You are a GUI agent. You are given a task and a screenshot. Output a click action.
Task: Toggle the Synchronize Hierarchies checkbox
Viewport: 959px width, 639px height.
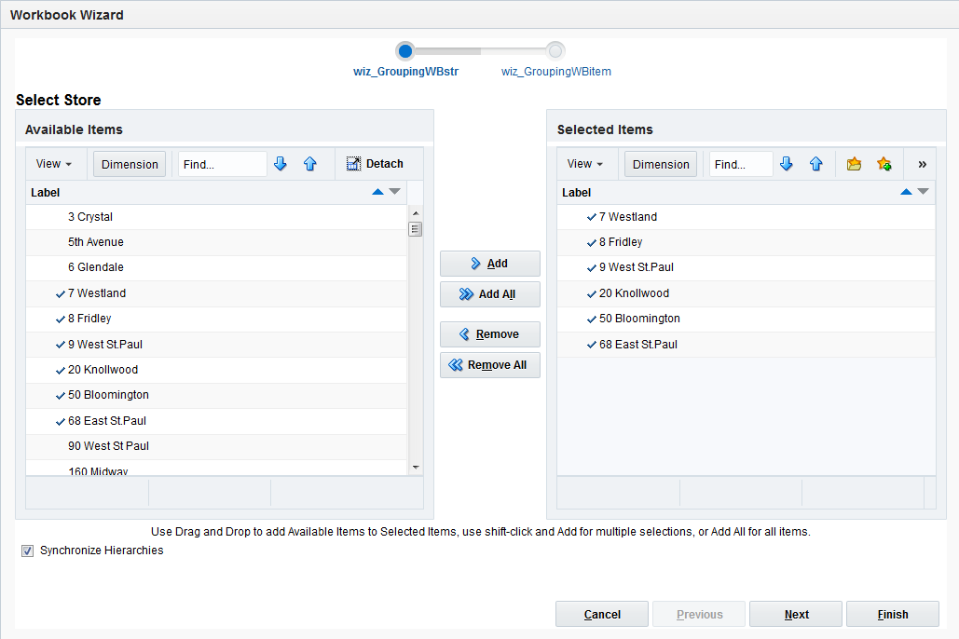(x=28, y=551)
